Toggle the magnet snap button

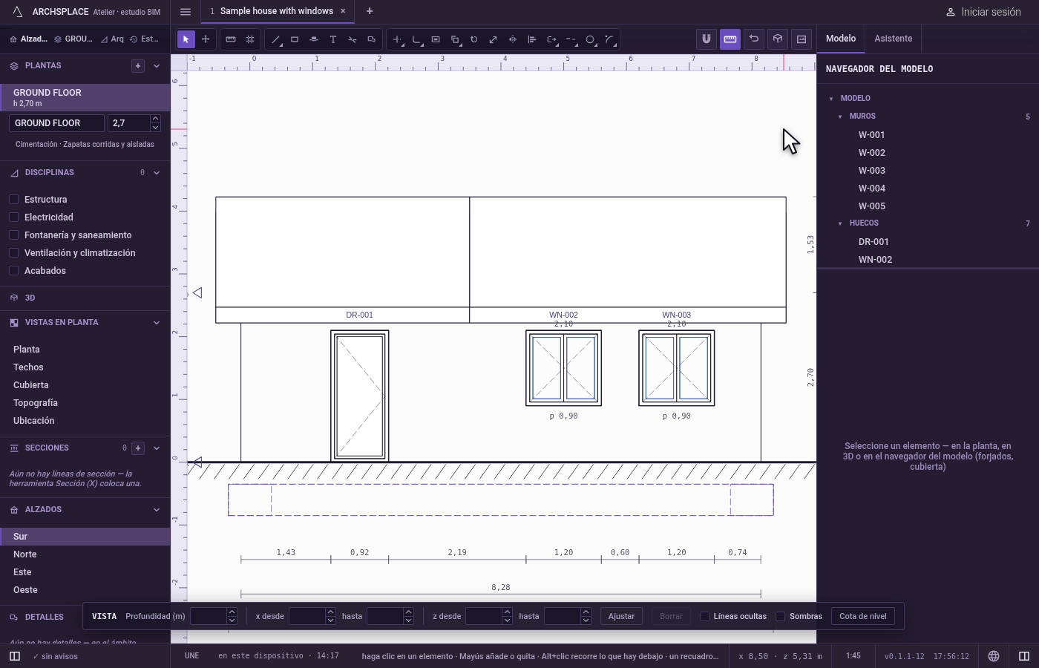pyautogui.click(x=707, y=39)
